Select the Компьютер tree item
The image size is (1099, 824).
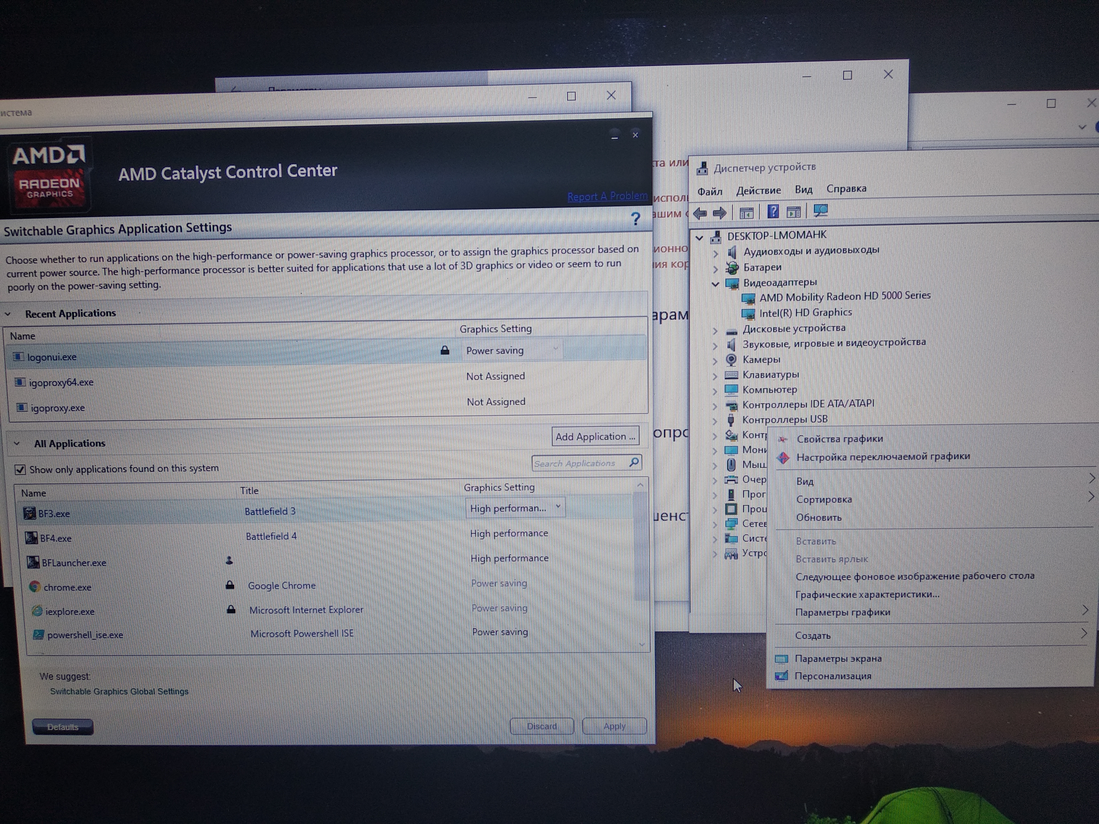(769, 390)
